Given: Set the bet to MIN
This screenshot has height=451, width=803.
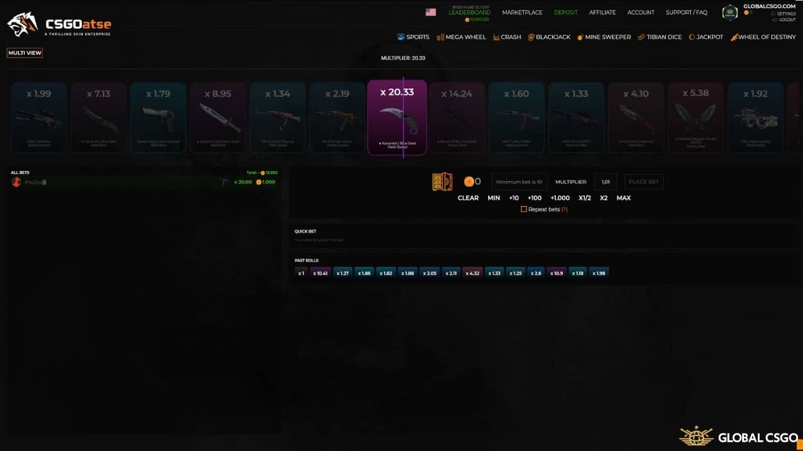Looking at the screenshot, I should [493, 198].
